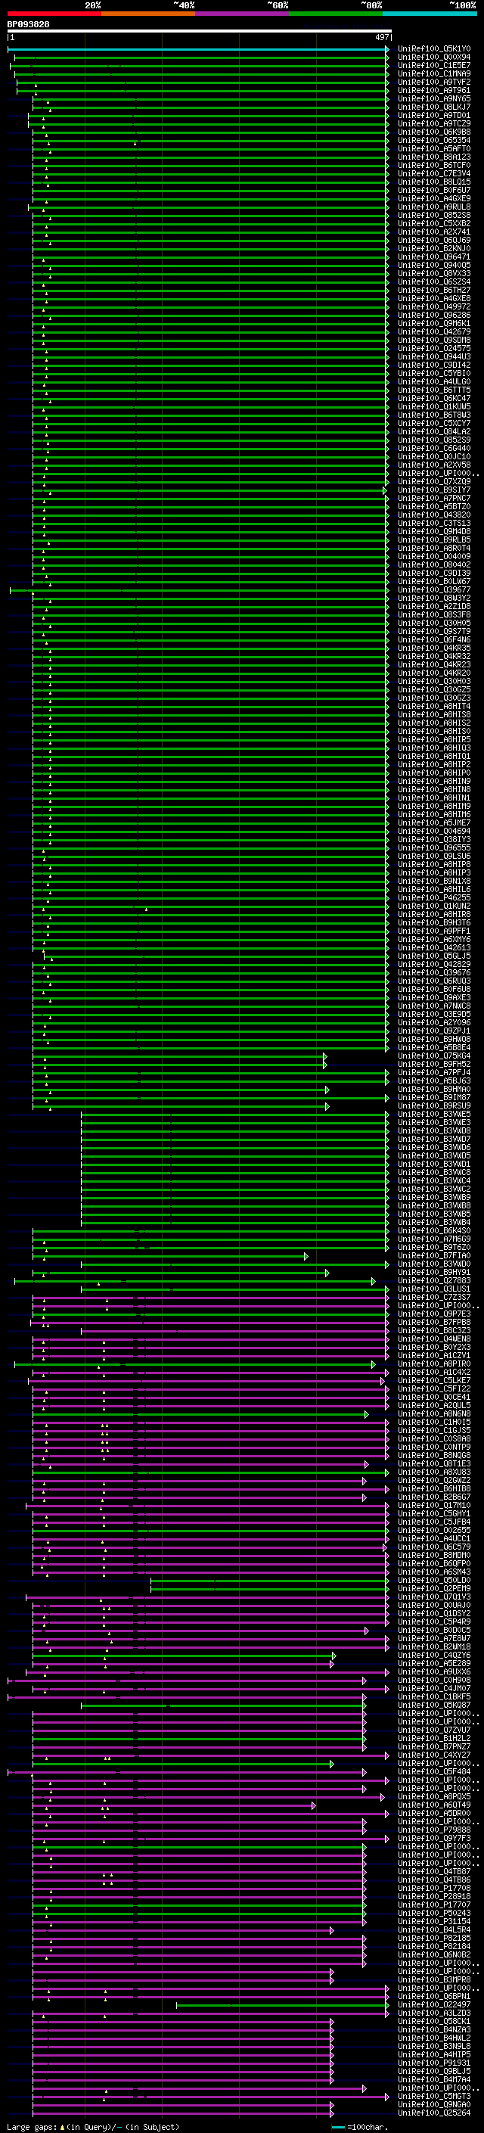Click the UniRef100_Q8LKJ7 entry

click(434, 107)
